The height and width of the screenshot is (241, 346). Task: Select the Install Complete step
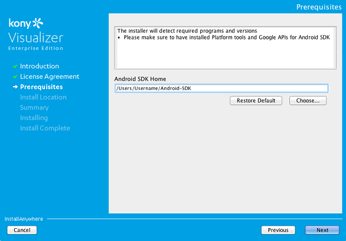click(45, 128)
